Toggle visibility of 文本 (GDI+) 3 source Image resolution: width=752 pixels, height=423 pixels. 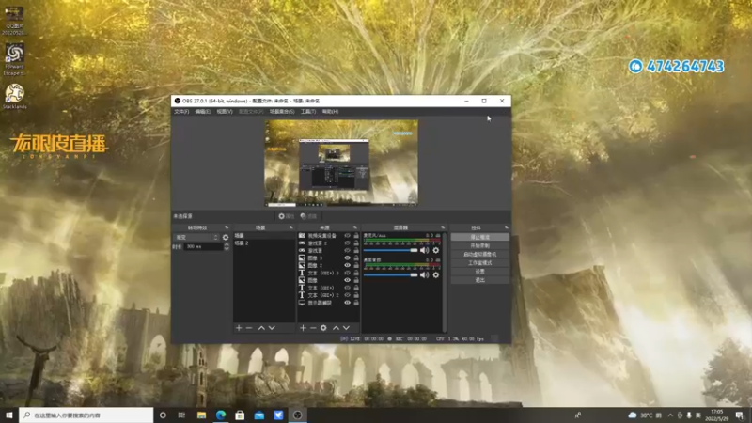click(347, 273)
